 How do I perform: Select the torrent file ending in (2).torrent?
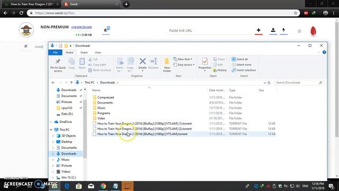(x=145, y=128)
